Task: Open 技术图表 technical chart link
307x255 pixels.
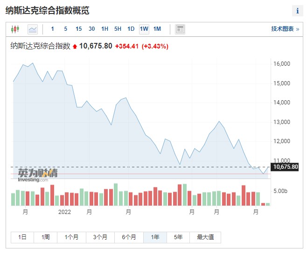Action: tap(282, 29)
